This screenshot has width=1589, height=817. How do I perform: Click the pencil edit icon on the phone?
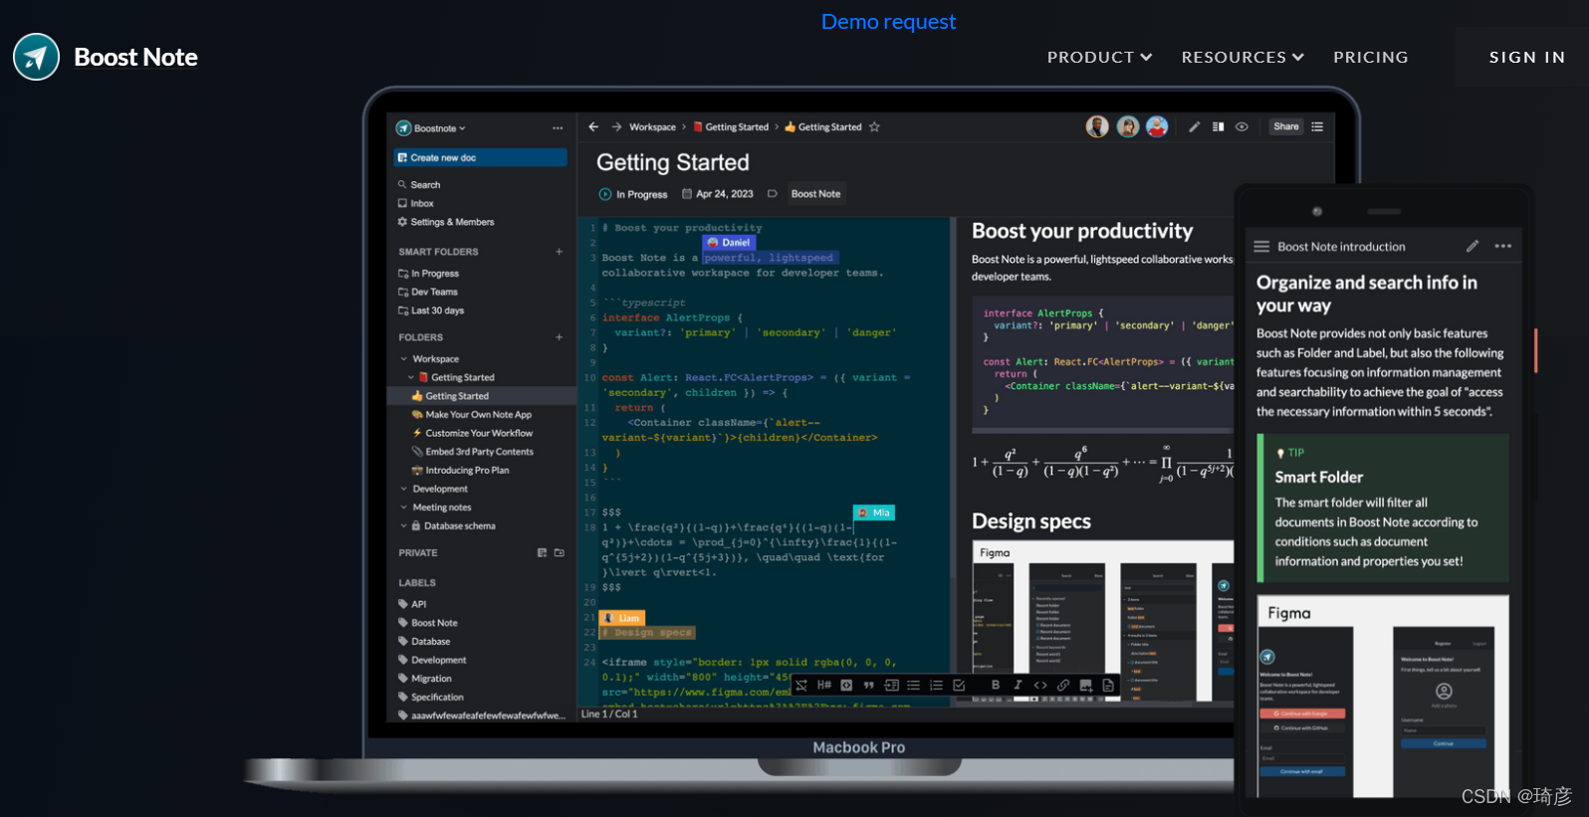click(1473, 246)
